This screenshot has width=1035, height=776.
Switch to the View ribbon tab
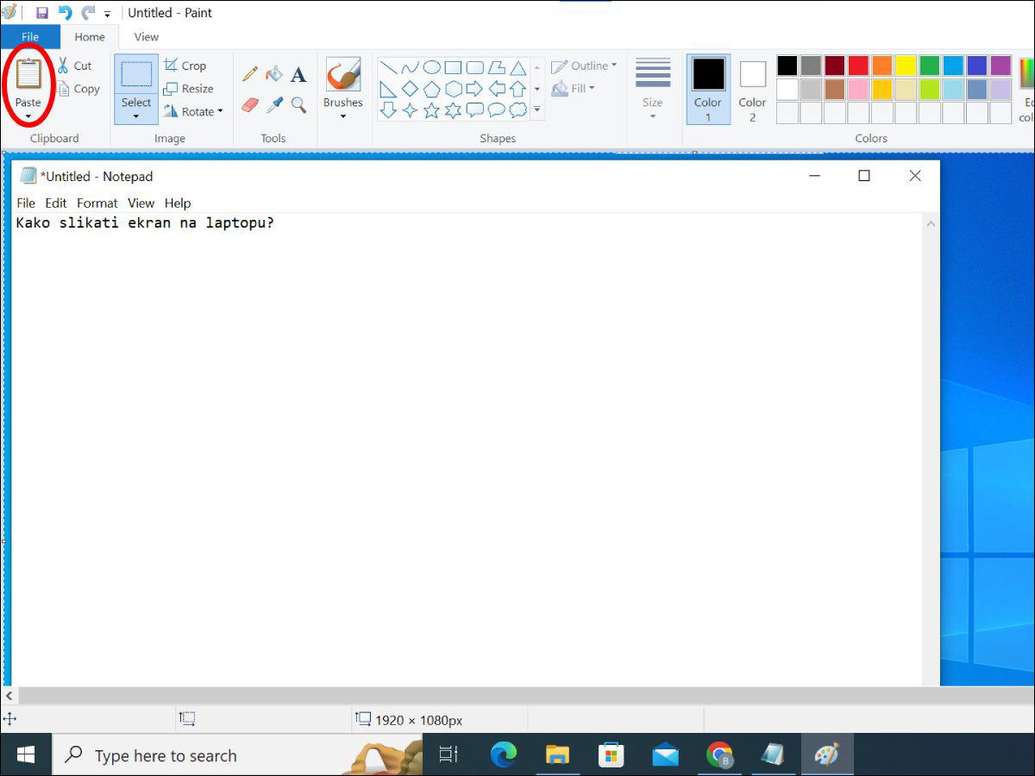point(147,37)
